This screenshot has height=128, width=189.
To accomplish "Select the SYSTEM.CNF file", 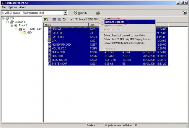I will (x=59, y=64).
